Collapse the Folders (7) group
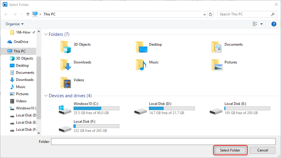The image size is (281, 158). (46, 34)
